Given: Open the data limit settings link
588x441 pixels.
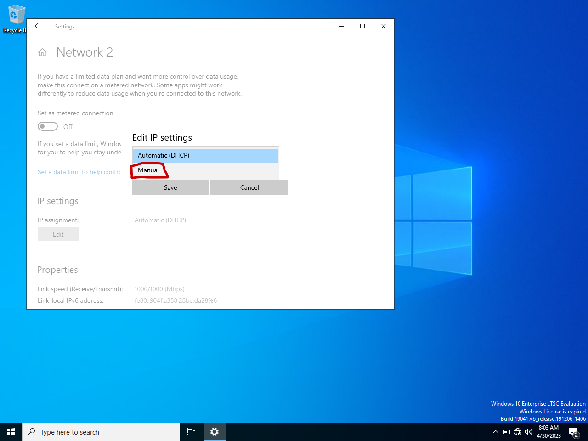Looking at the screenshot, I should point(79,172).
